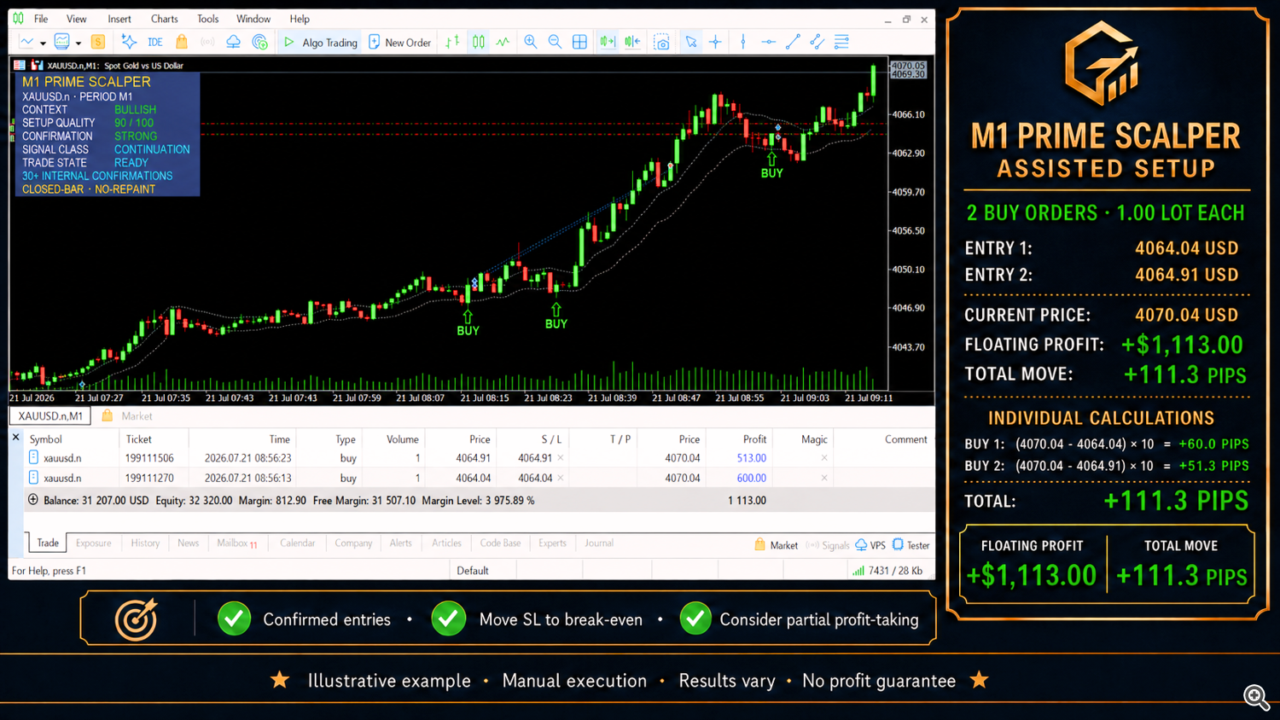The image size is (1280, 720).
Task: Select the standard cursor tool
Action: 690,42
